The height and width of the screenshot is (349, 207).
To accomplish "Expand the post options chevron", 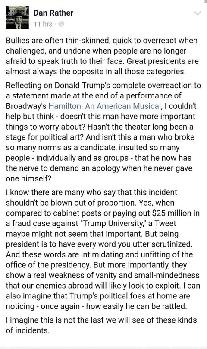I will click(198, 13).
